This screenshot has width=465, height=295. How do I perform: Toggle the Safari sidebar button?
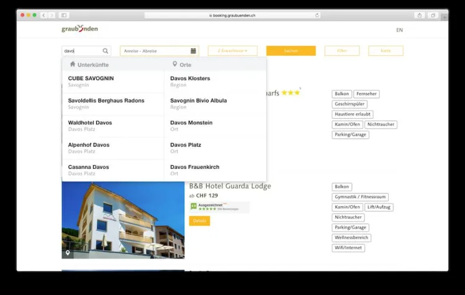63,15
